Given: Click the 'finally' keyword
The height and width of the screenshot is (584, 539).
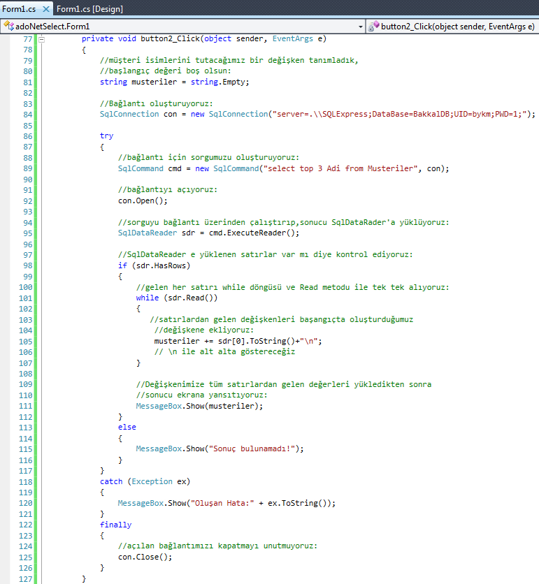Looking at the screenshot, I should click(x=115, y=525).
